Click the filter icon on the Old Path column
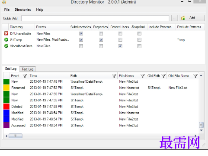The width and height of the screenshot is (208, 156). pyautogui.click(x=163, y=76)
